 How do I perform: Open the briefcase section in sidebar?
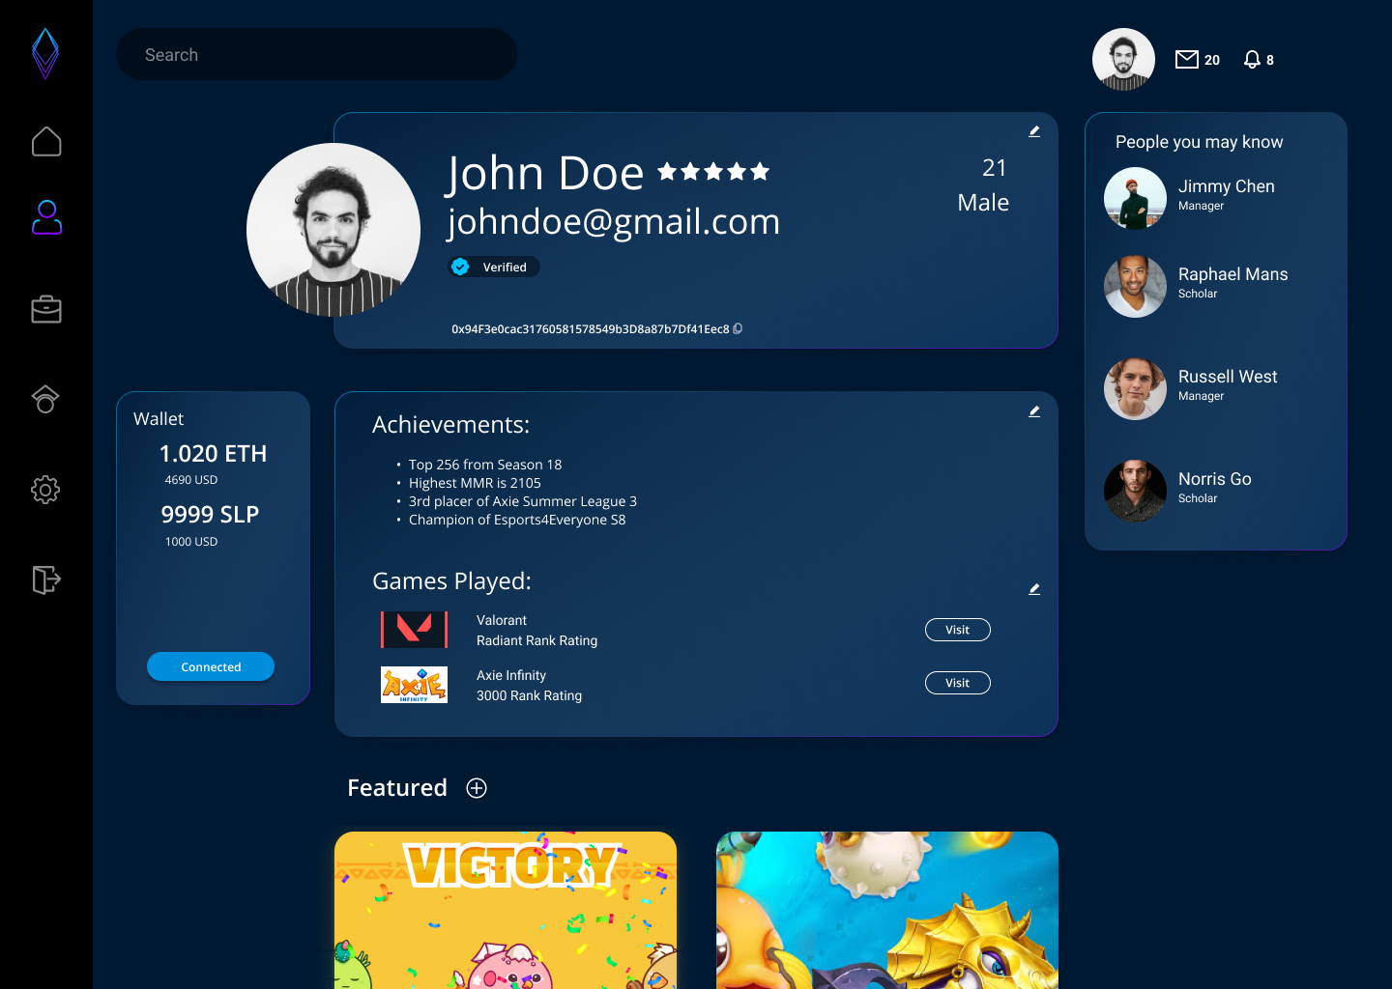(46, 309)
